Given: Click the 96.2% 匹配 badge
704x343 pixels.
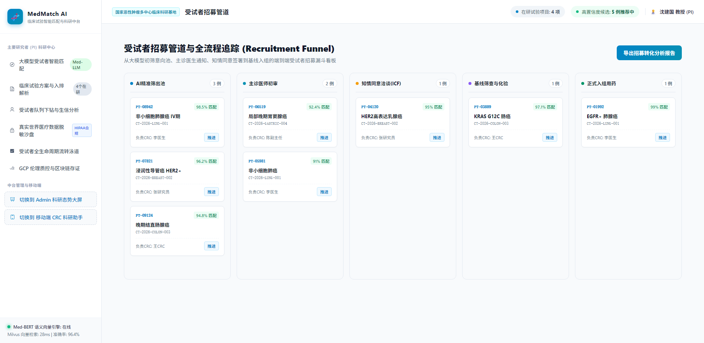Looking at the screenshot, I should [x=206, y=161].
